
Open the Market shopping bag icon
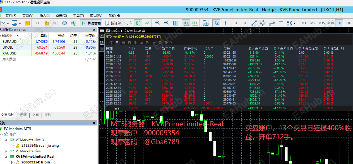pyautogui.click(x=47, y=23)
